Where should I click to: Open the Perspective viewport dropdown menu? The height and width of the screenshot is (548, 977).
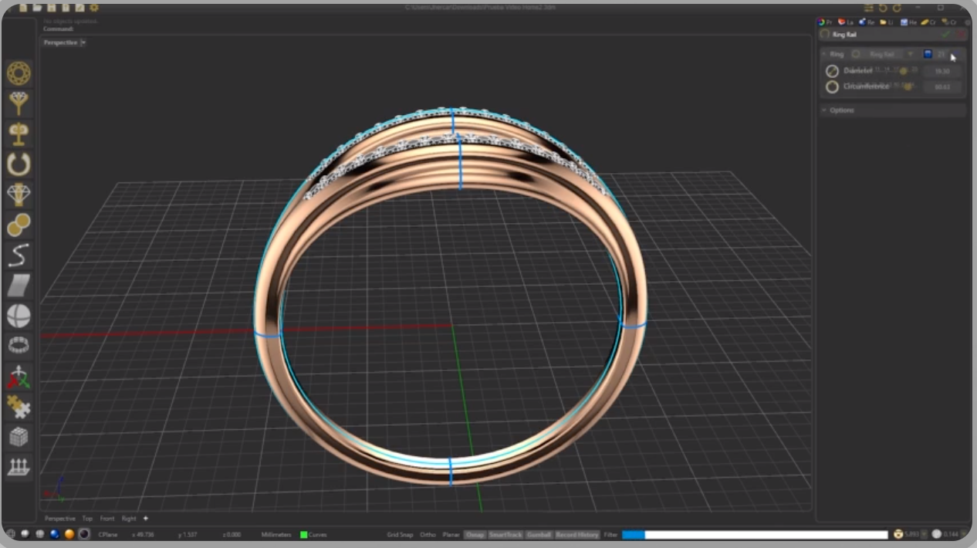coord(83,42)
